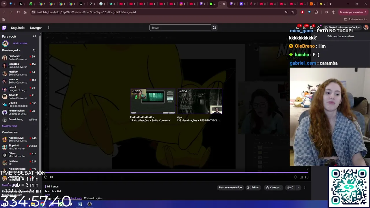This screenshot has height=208, width=370.
Task: Open jenninhachan channel in sidebar
Action: point(20,112)
